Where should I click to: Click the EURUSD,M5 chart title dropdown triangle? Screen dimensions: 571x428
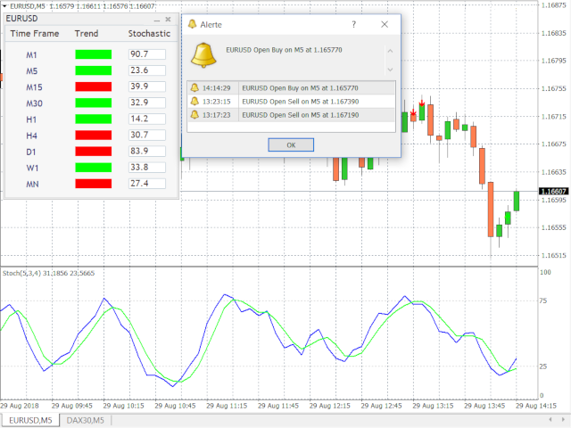4,6
